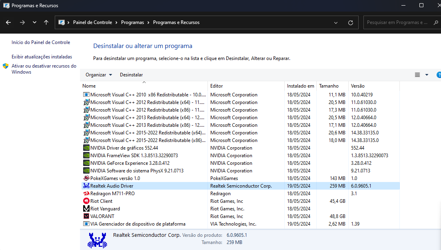Screen dimensions: 441x250
Task: Click the Programas e Recursos title bar icon
Action: click(6, 6)
